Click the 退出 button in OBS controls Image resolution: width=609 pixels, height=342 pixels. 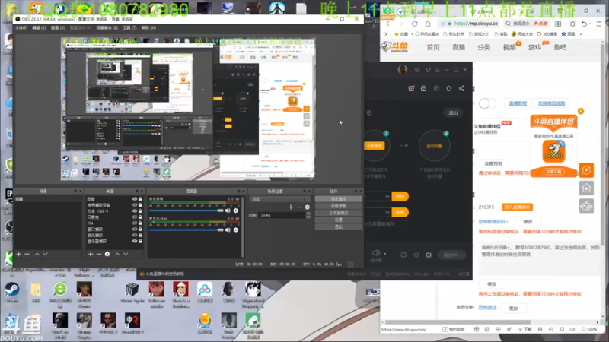click(x=338, y=226)
